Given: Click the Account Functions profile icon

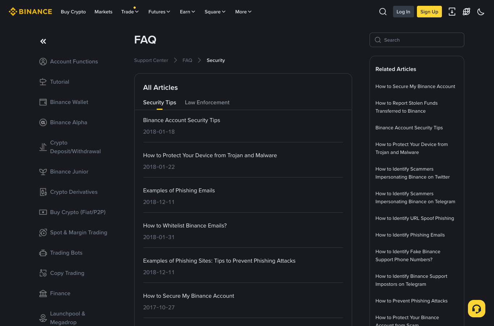Looking at the screenshot, I should (43, 62).
